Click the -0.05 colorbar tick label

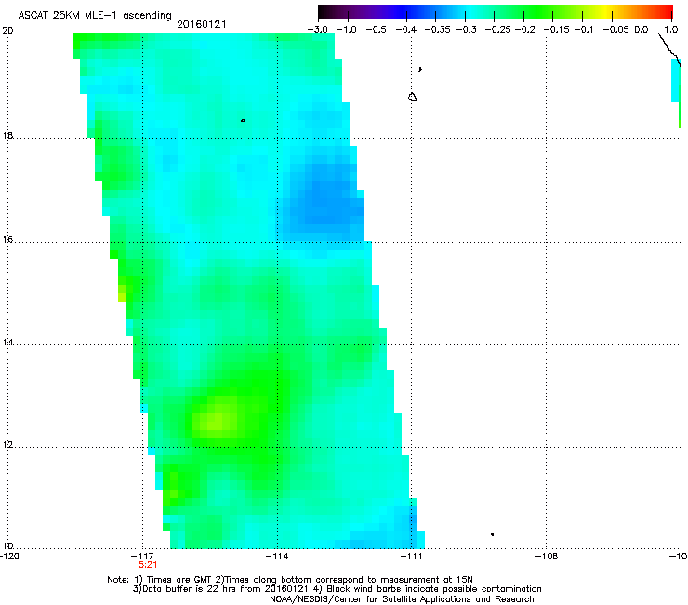click(616, 30)
